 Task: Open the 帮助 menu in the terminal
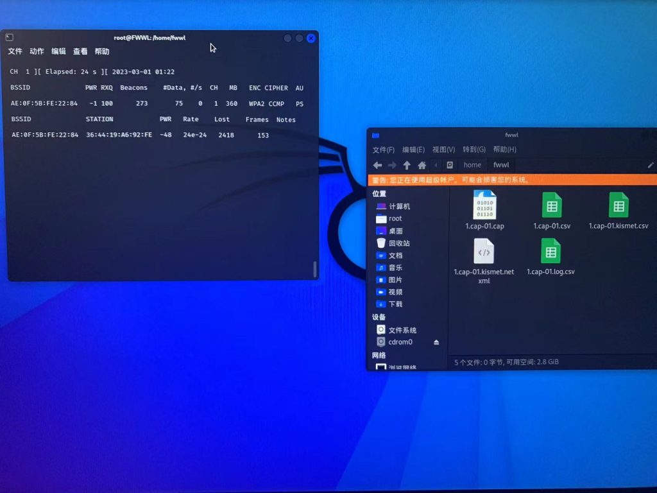pyautogui.click(x=102, y=51)
